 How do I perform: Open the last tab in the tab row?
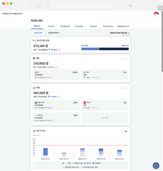pos(123,26)
